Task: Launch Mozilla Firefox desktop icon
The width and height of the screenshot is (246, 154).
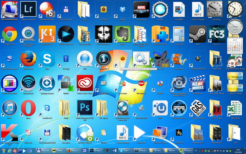Action: (x=28, y=59)
